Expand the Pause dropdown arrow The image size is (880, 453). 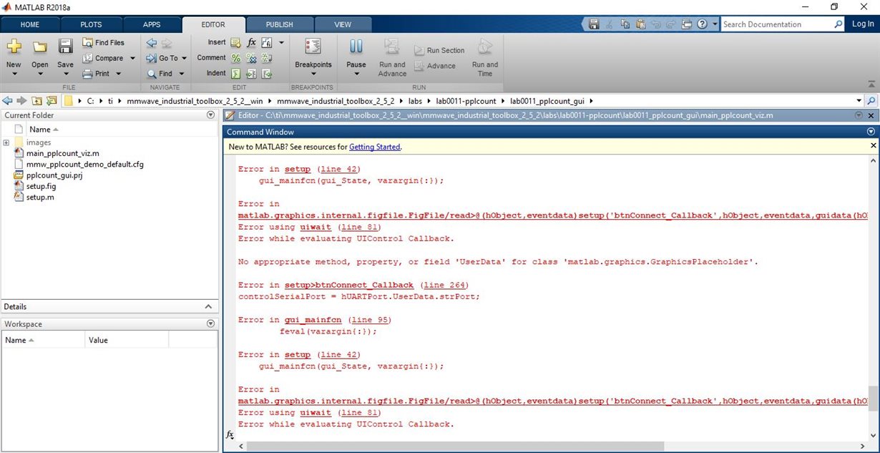coord(356,74)
